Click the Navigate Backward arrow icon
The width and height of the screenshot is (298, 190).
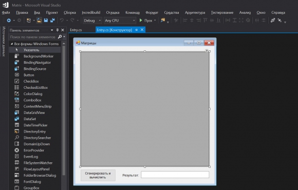[9, 21]
